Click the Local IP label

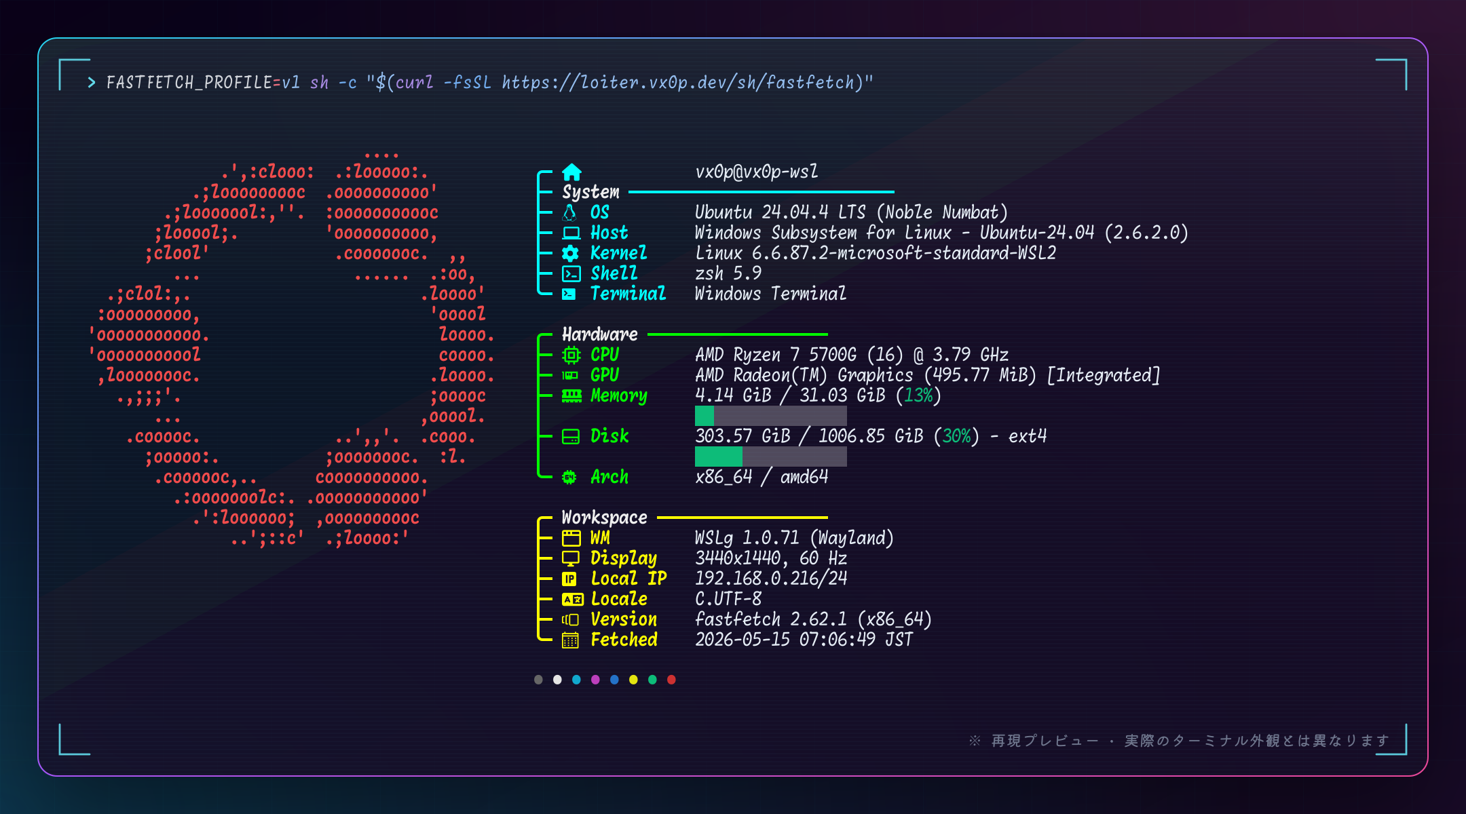pos(628,579)
